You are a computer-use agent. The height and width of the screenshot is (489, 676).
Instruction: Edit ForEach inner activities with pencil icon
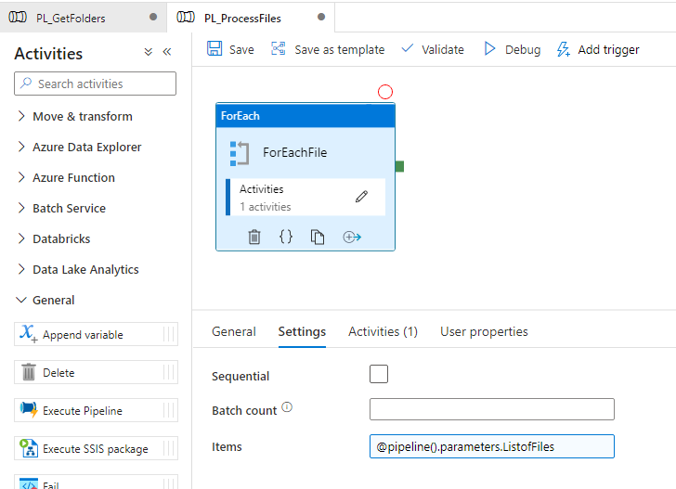tap(361, 197)
